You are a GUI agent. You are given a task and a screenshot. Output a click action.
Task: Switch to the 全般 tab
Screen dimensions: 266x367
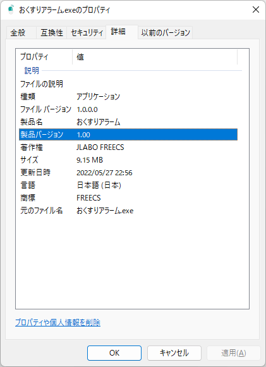point(21,32)
